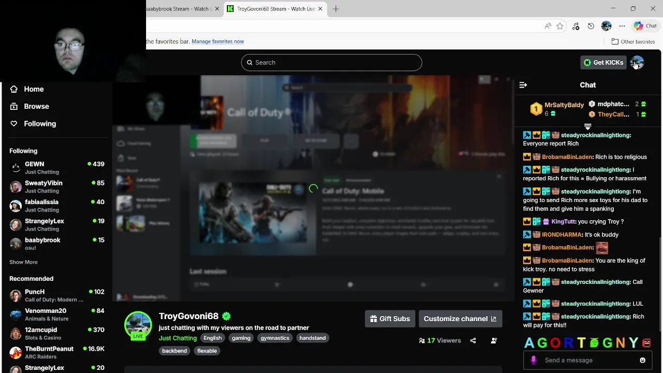The width and height of the screenshot is (663, 373).
Task: Click the user settings icon beside share
Action: (x=494, y=340)
